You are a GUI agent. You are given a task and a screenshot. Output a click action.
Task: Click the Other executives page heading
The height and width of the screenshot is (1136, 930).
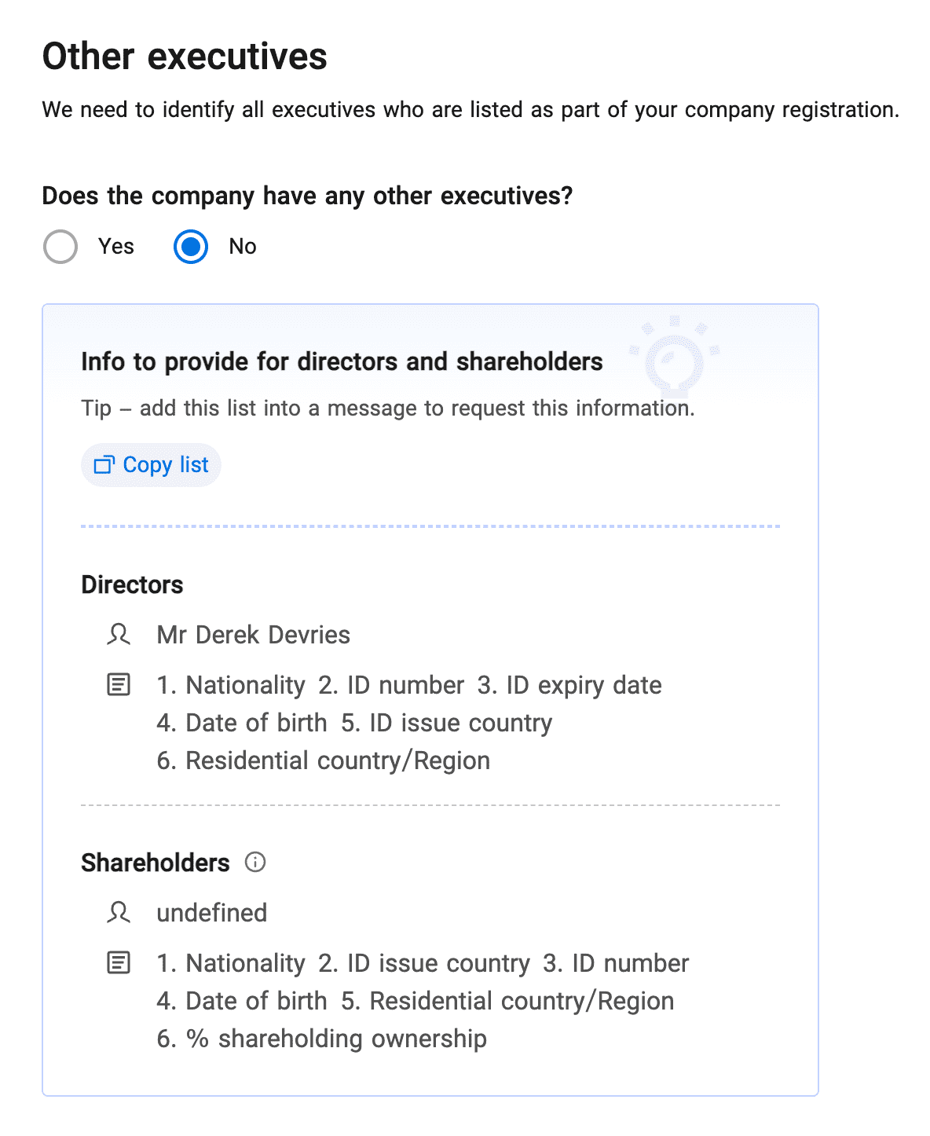pos(185,57)
